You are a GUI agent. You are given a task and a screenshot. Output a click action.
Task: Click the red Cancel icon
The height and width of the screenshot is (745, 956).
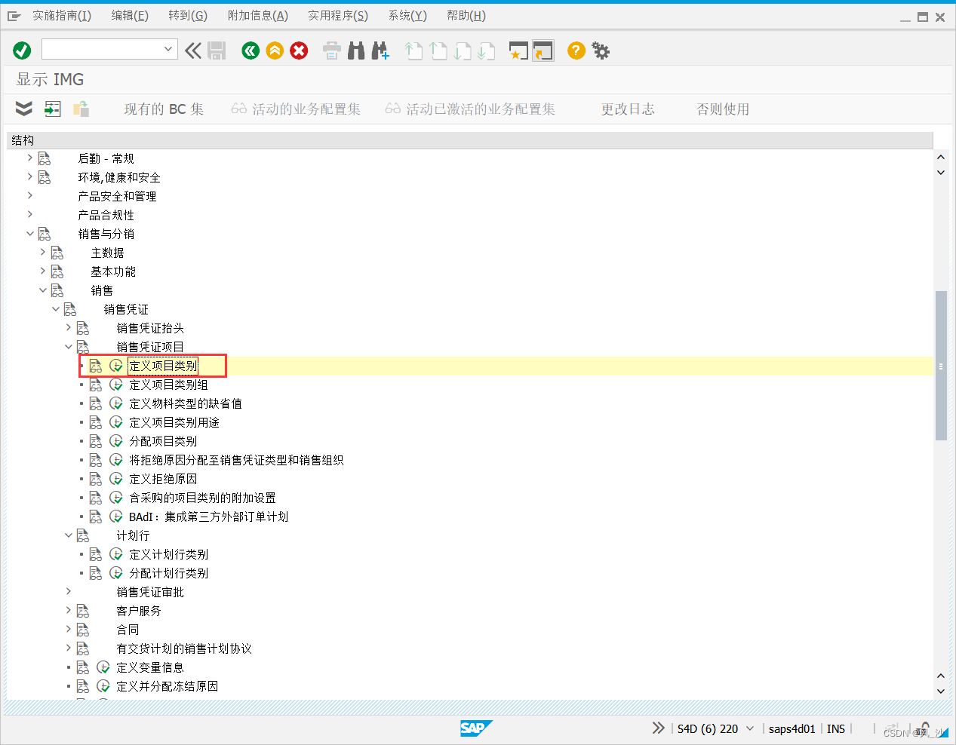298,51
